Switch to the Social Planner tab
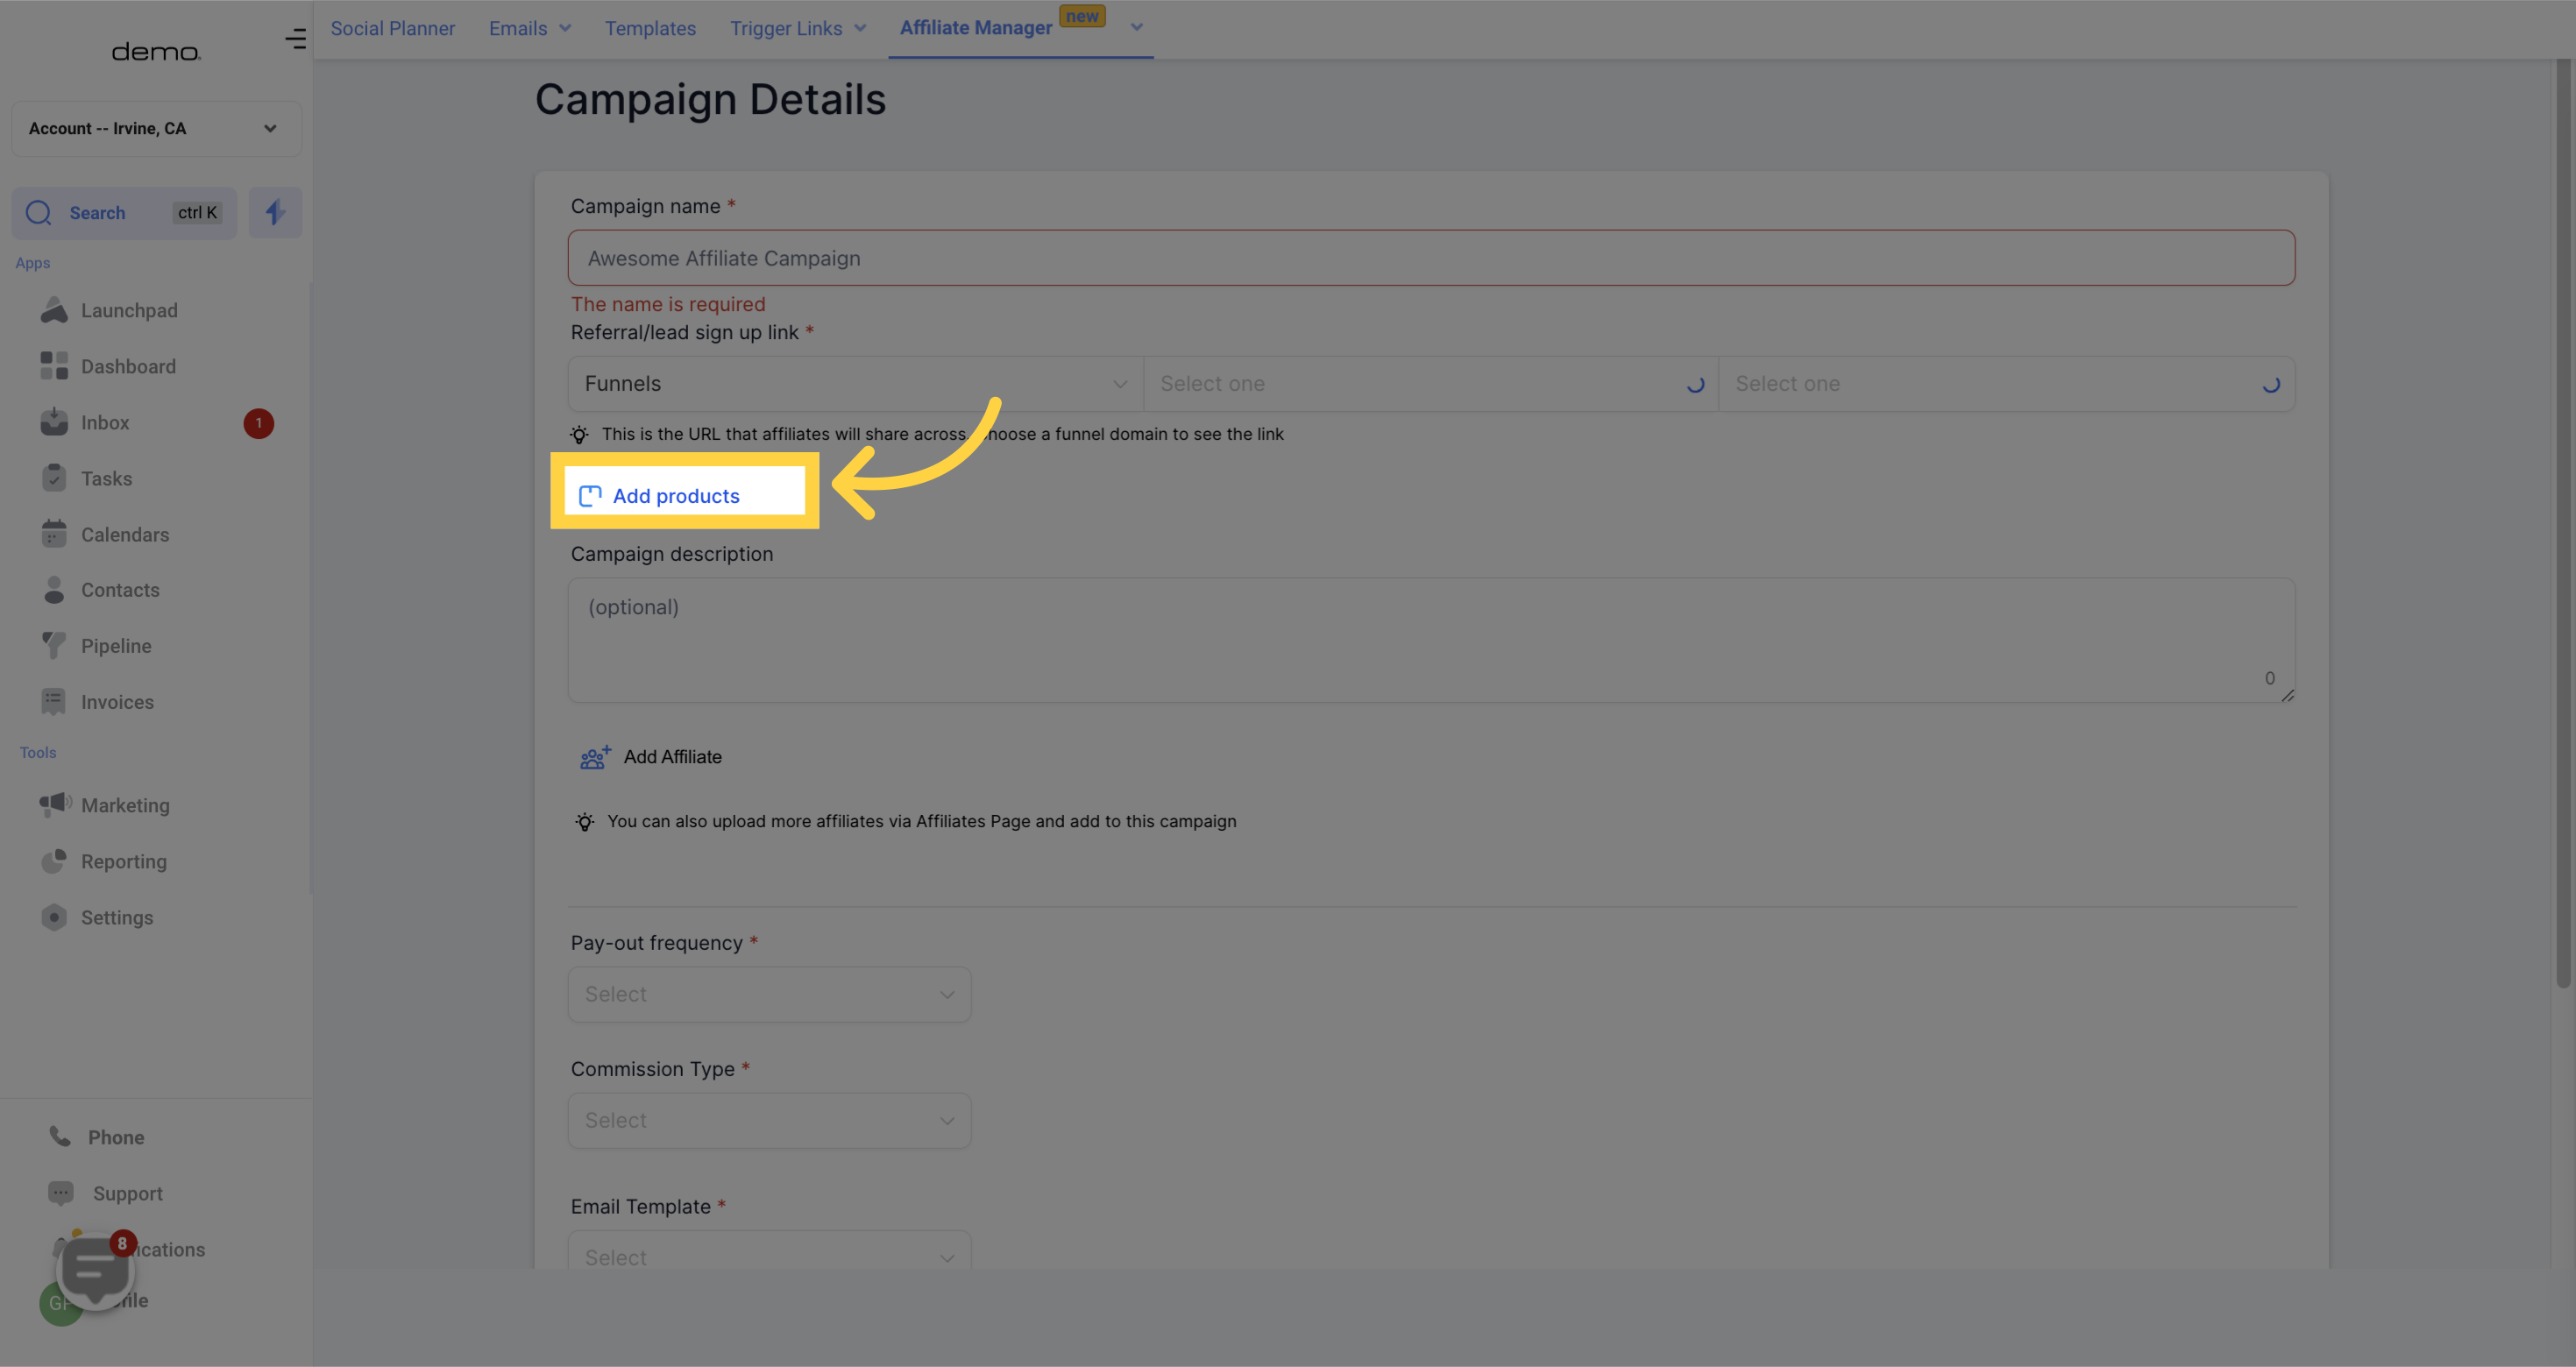2576x1367 pixels. 393,28
